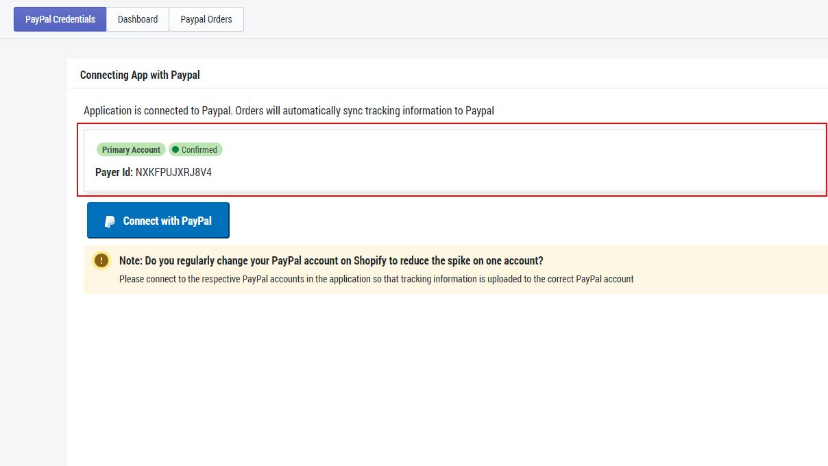Click the Connecting App with Paypal heading
The image size is (828, 466).
pyautogui.click(x=140, y=75)
